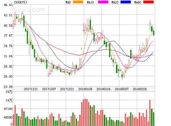Click the 97180 volume axis label
The image size is (171, 126).
coord(8,109)
